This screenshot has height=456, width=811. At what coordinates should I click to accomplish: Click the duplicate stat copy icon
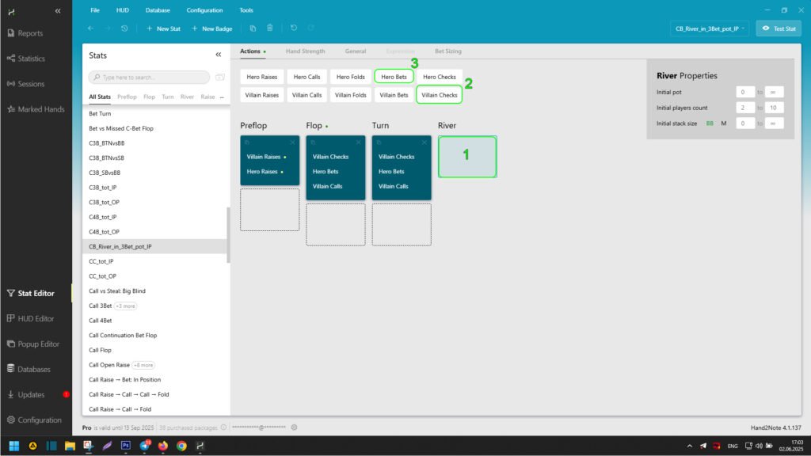[253, 28]
